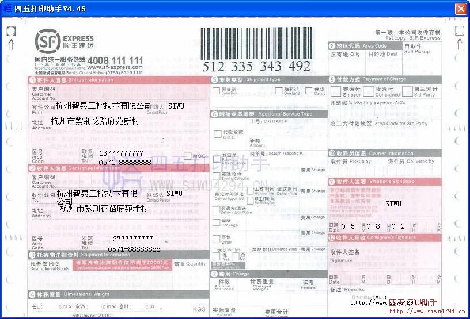
Task: Click the 数量 Quantity label
Action: point(189,264)
